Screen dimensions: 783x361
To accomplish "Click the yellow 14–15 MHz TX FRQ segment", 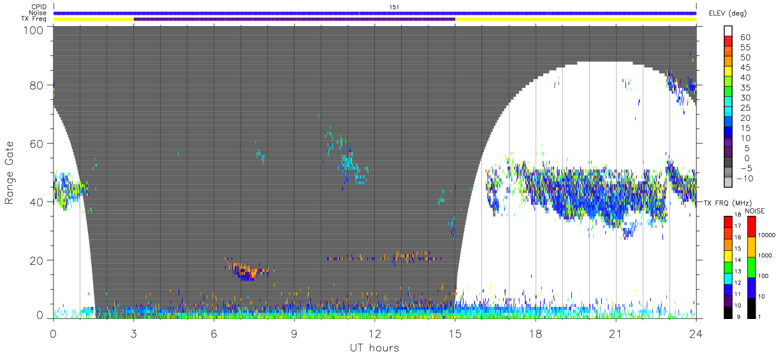I will click(728, 255).
